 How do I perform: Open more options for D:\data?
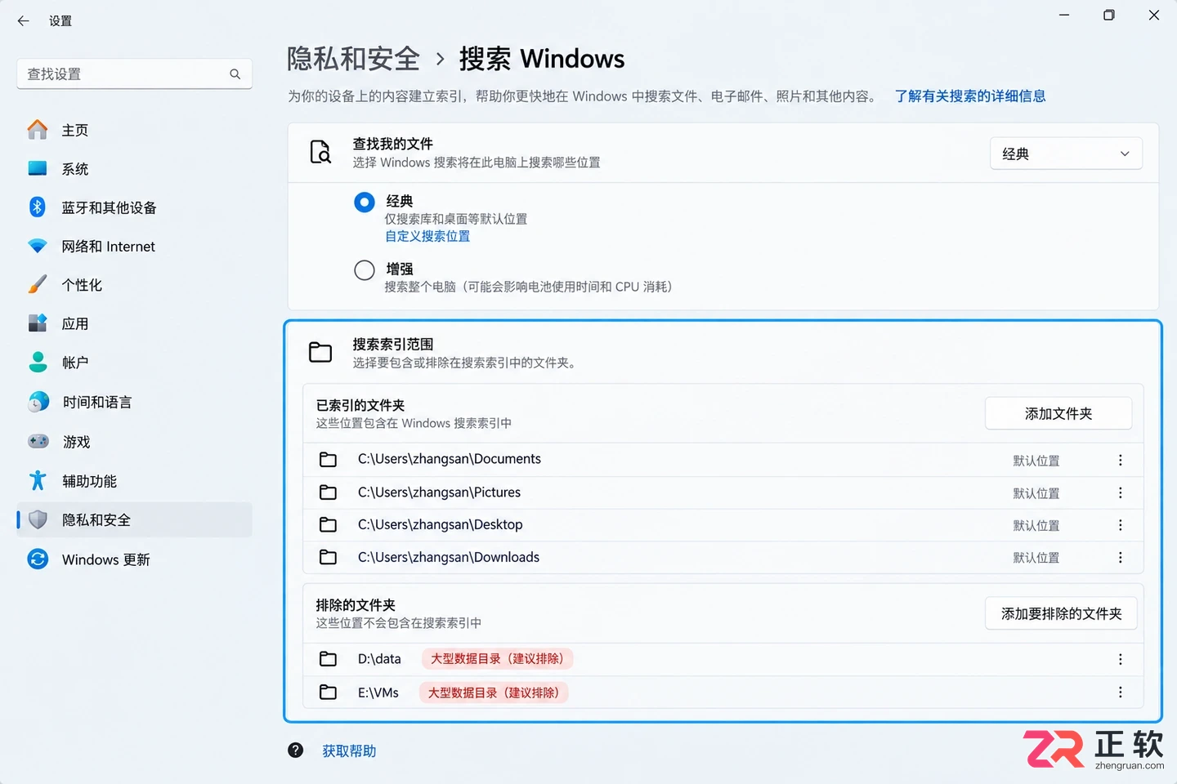[1120, 659]
